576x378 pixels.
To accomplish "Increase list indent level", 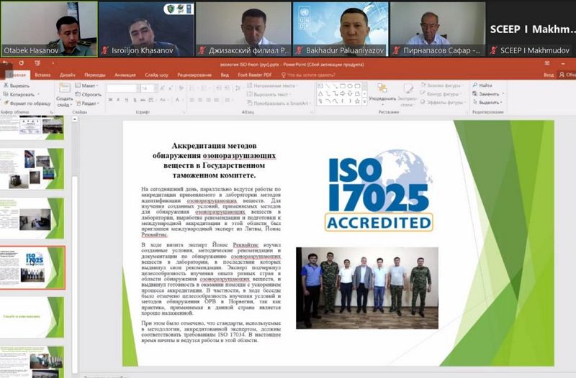I will pos(228,88).
